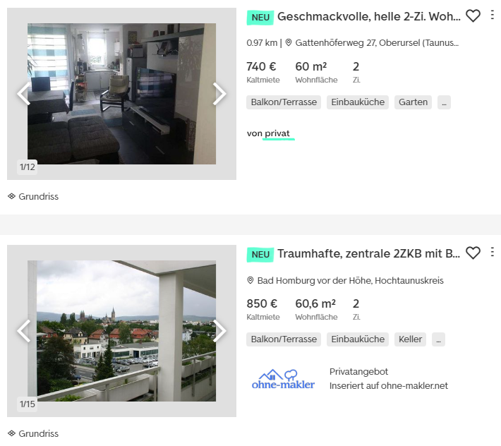The image size is (501, 446).
Task: Go to previous photo of balcony view listing
Action: tap(24, 331)
